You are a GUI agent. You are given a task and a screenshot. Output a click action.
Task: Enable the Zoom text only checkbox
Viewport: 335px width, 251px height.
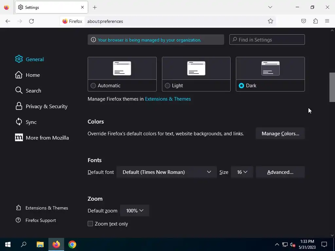[90, 224]
